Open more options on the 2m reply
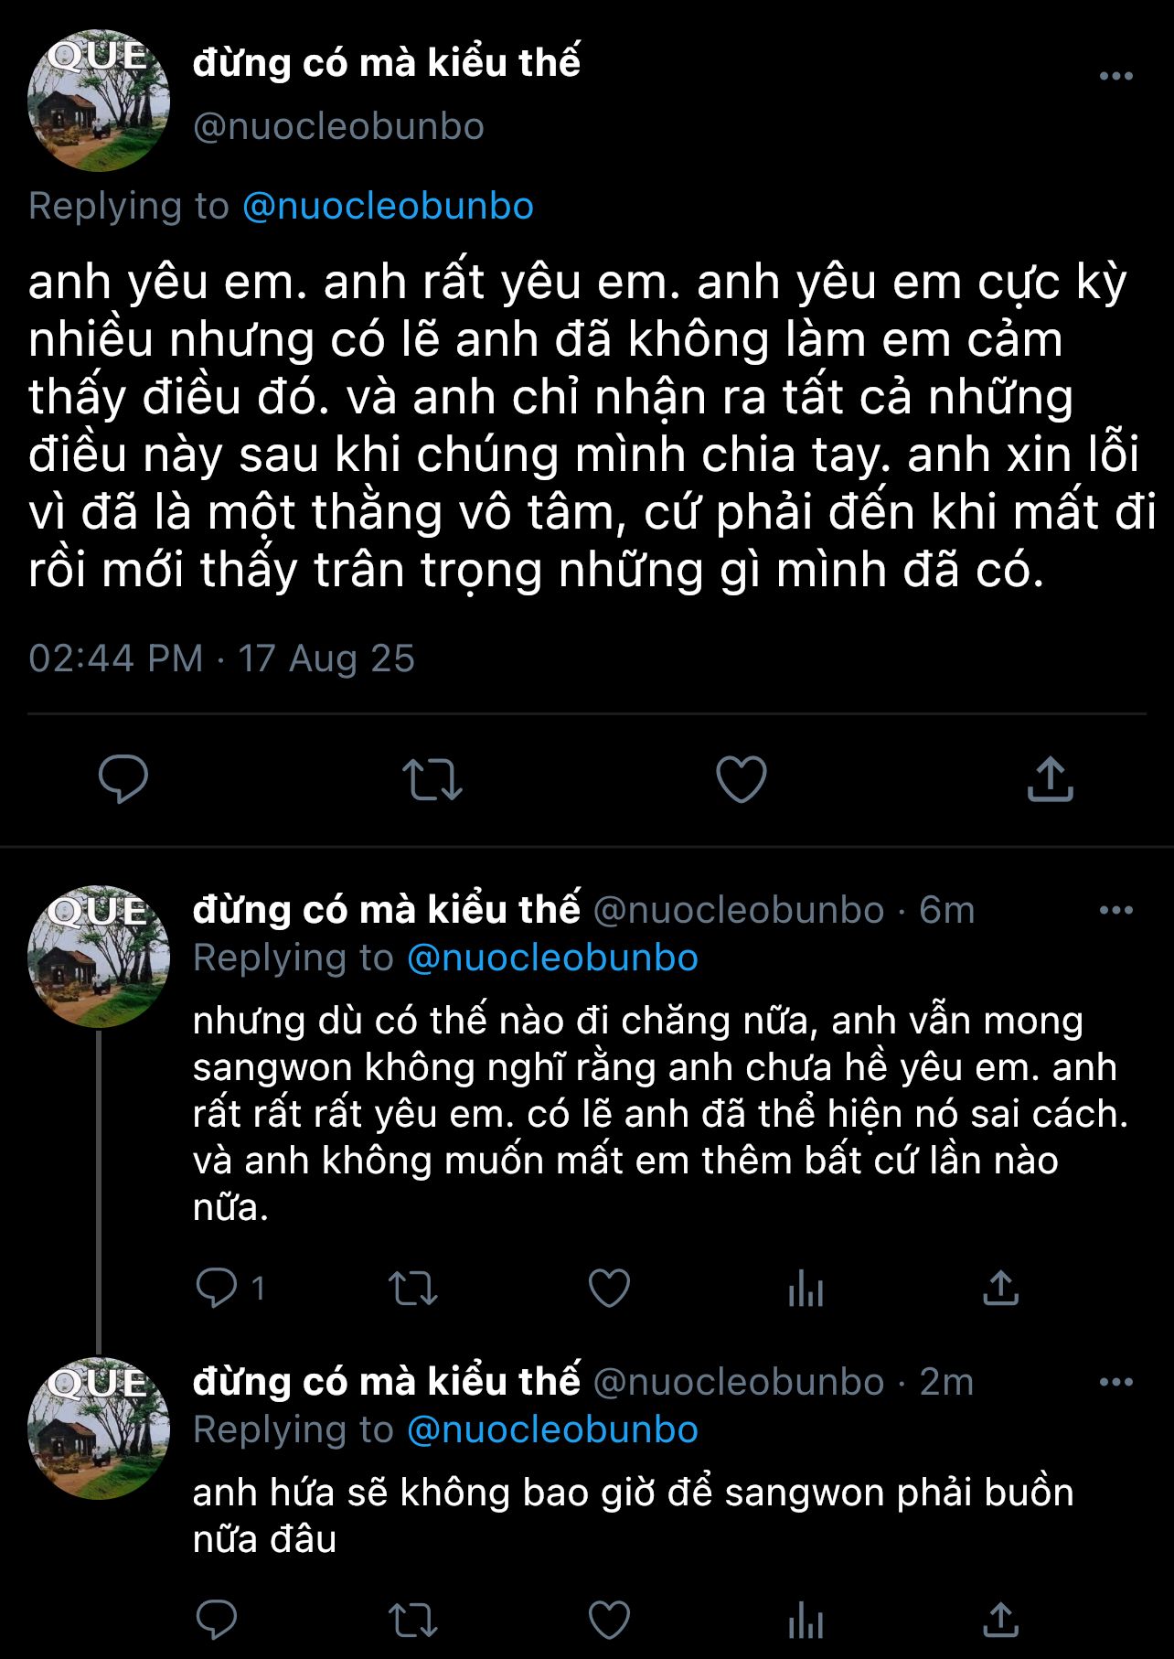Viewport: 1174px width, 1659px height. [1115, 1382]
